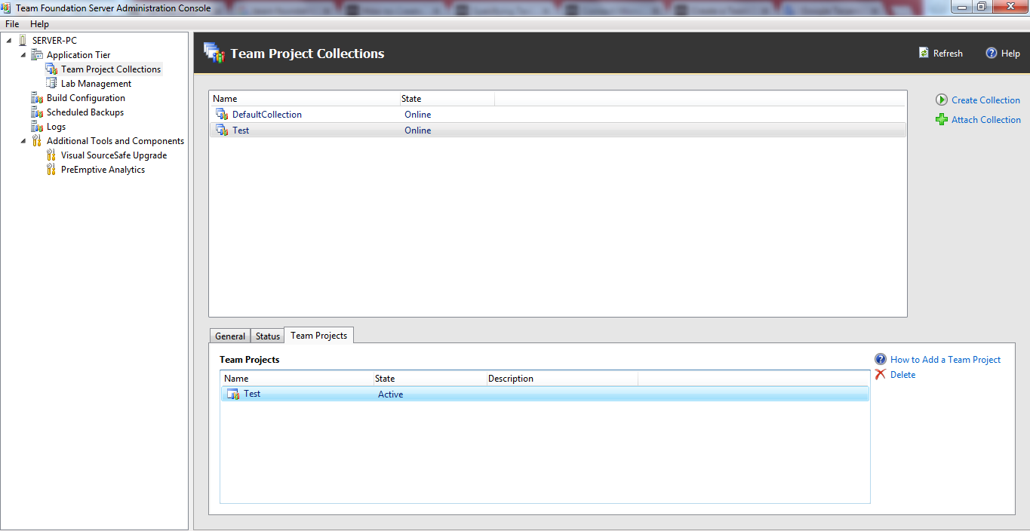Click the Attach Collection link
Screen dimensions: 1030x531
click(986, 120)
